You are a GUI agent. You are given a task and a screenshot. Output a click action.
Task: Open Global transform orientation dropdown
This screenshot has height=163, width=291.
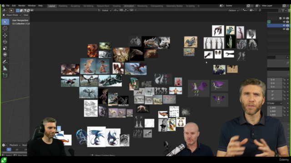point(105,10)
